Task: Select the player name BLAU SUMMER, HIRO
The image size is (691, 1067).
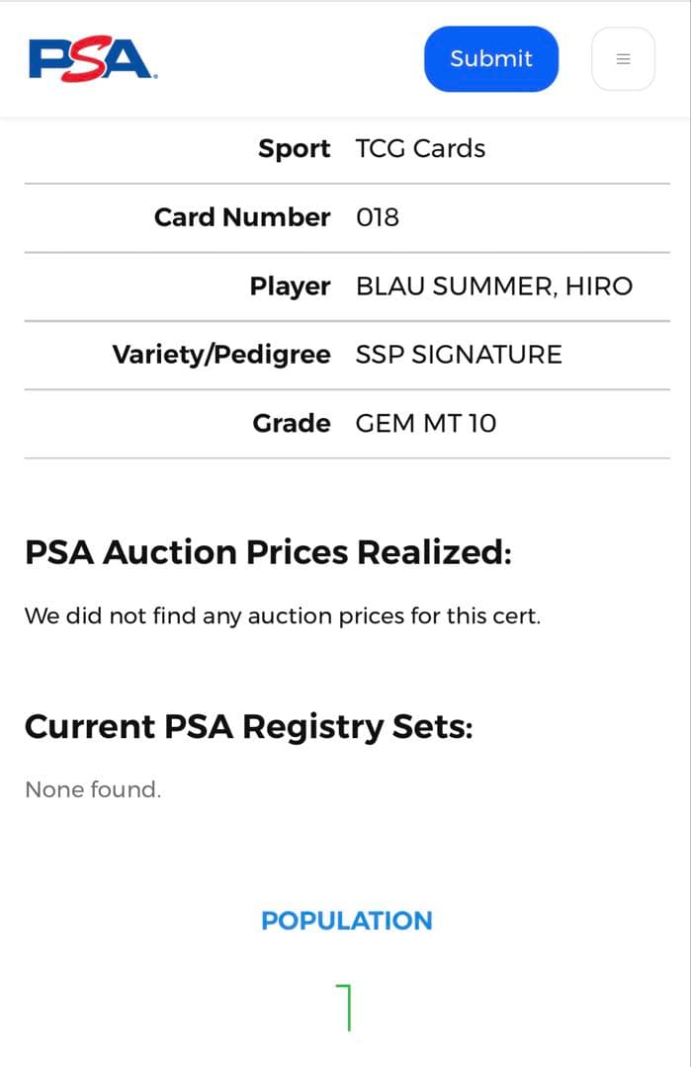Action: pyautogui.click(x=494, y=287)
